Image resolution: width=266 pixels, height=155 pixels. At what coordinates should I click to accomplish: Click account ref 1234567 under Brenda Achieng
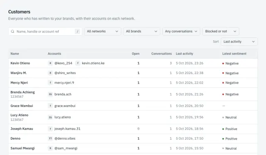tap(17, 96)
